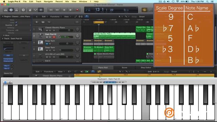Click the Fast Forward transport button
This screenshot has height=122, width=217.
(x=57, y=10)
